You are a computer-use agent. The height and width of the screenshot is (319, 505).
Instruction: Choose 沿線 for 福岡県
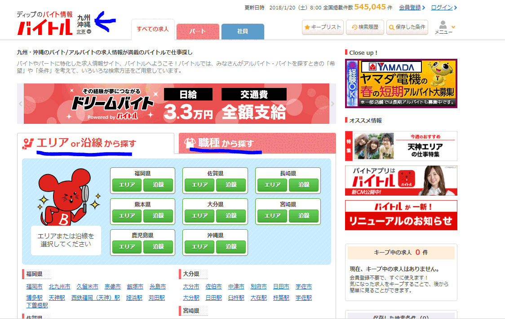click(x=158, y=185)
